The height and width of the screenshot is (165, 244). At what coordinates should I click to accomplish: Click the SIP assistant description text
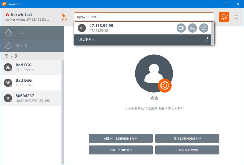[154, 108]
